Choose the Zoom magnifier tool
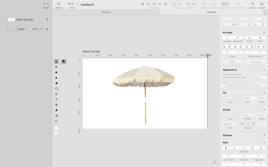 point(56,121)
